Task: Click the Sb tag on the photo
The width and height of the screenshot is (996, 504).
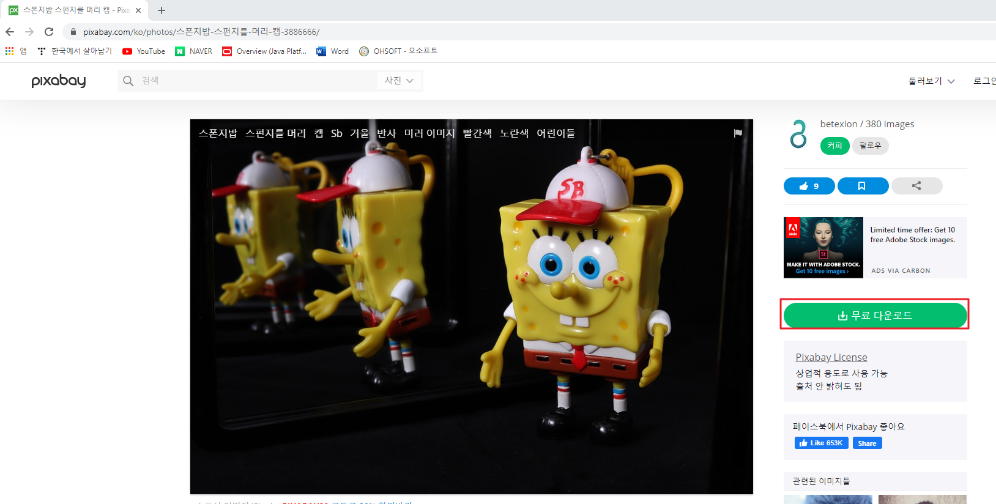Action: coord(336,133)
